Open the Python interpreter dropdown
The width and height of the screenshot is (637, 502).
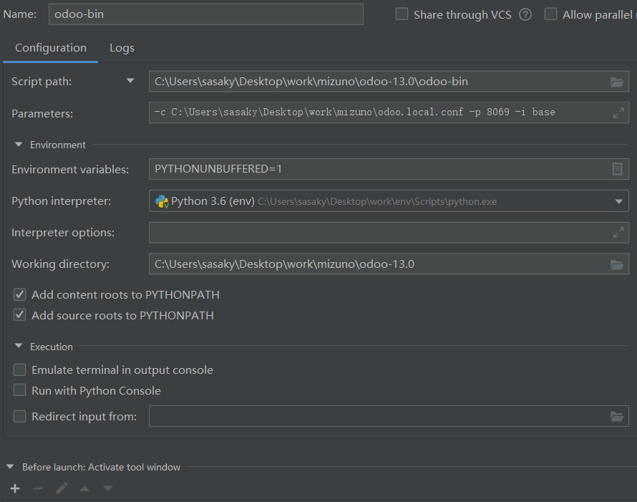(618, 201)
